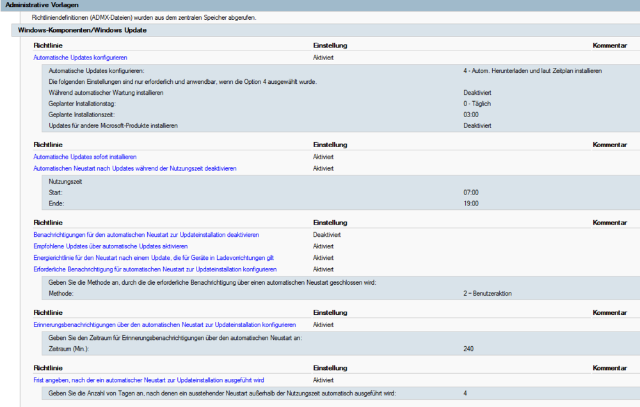Click the '2 – Benutzeraktion' method value
Screen dimensions: 640x407
[x=487, y=294]
